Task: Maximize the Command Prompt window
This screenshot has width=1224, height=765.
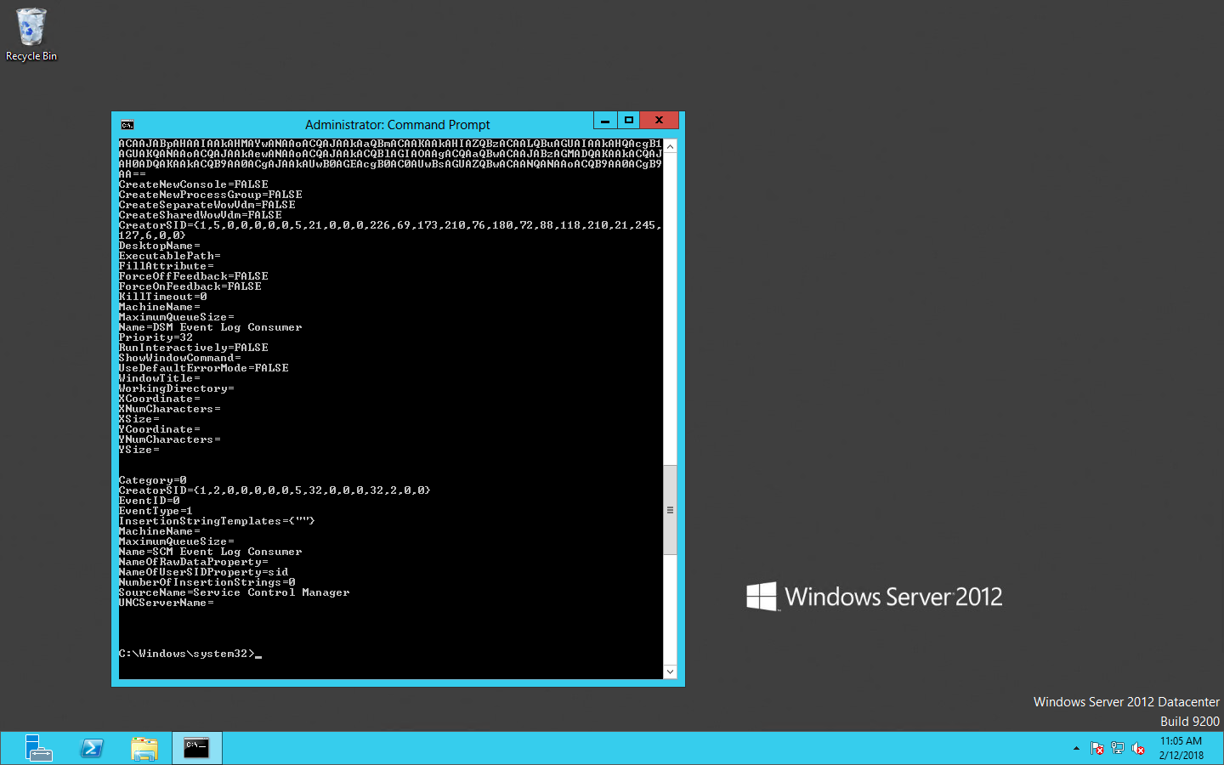Action: 629,121
